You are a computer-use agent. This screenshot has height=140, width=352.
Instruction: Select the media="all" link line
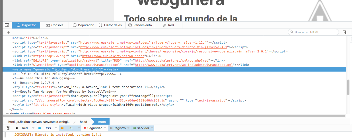click(x=30, y=38)
